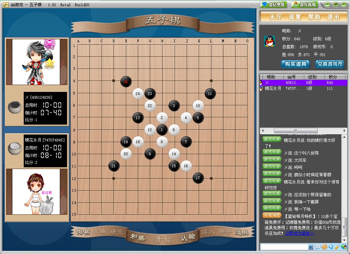Click the 蓝钻贵族 diamond button

[274, 4]
